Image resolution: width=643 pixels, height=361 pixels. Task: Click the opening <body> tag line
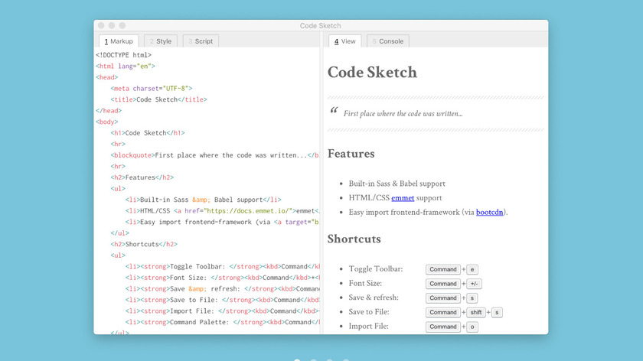click(106, 122)
